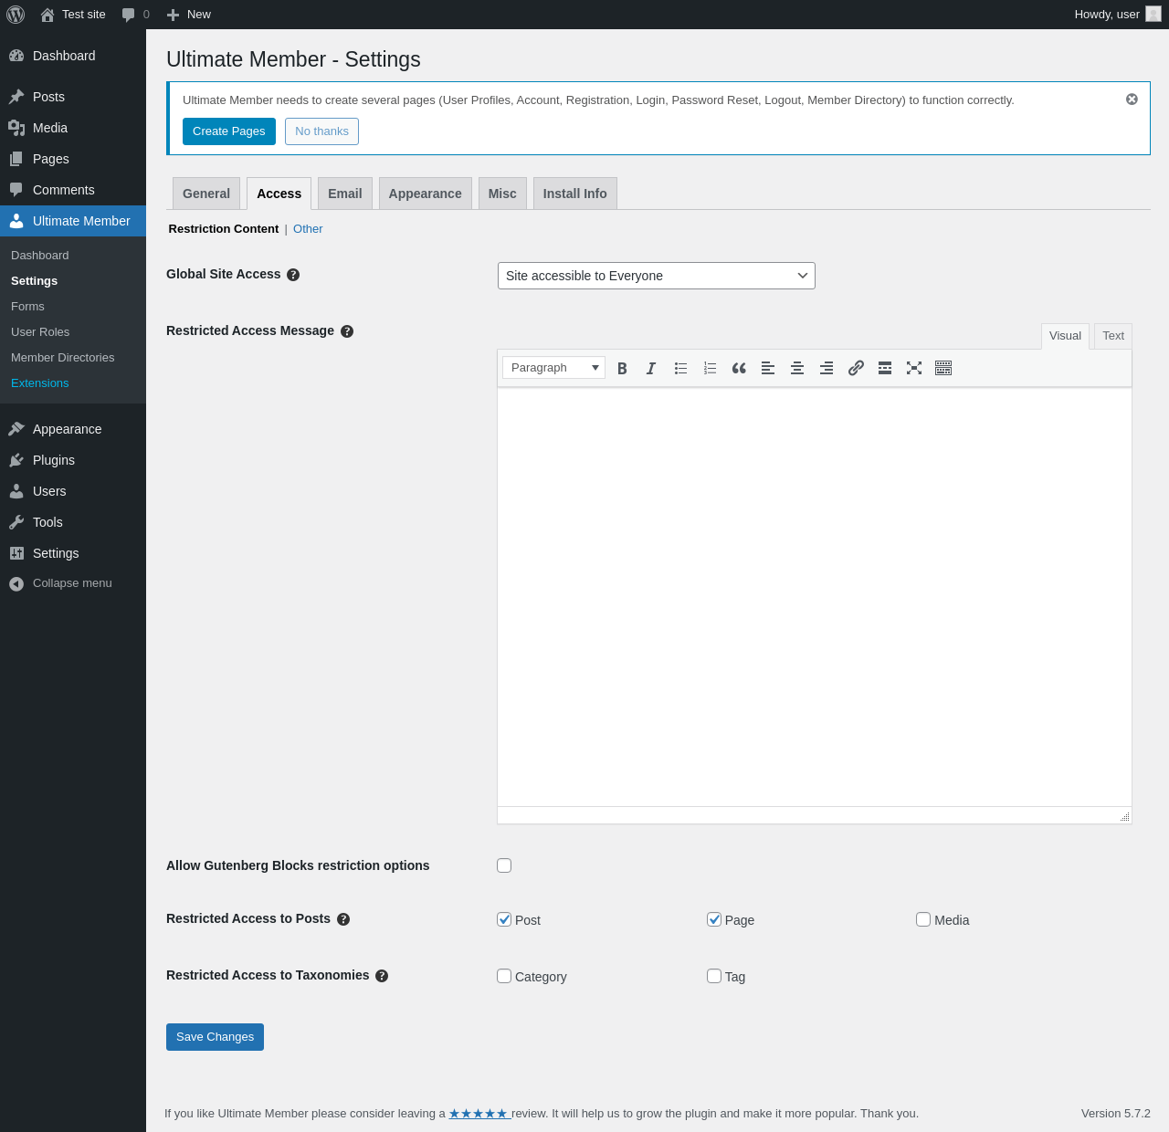This screenshot has height=1132, width=1169.
Task: Open Tools in the sidebar
Action: pyautogui.click(x=73, y=522)
